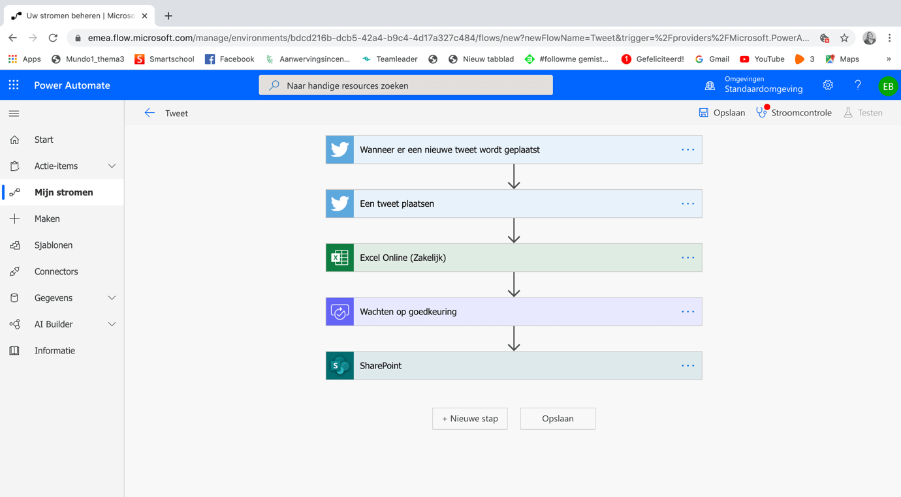Click the Informatie book icon
This screenshot has width=901, height=497.
click(x=14, y=350)
